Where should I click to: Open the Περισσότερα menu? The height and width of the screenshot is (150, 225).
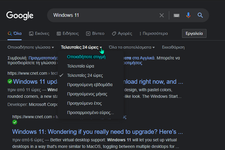154,34
